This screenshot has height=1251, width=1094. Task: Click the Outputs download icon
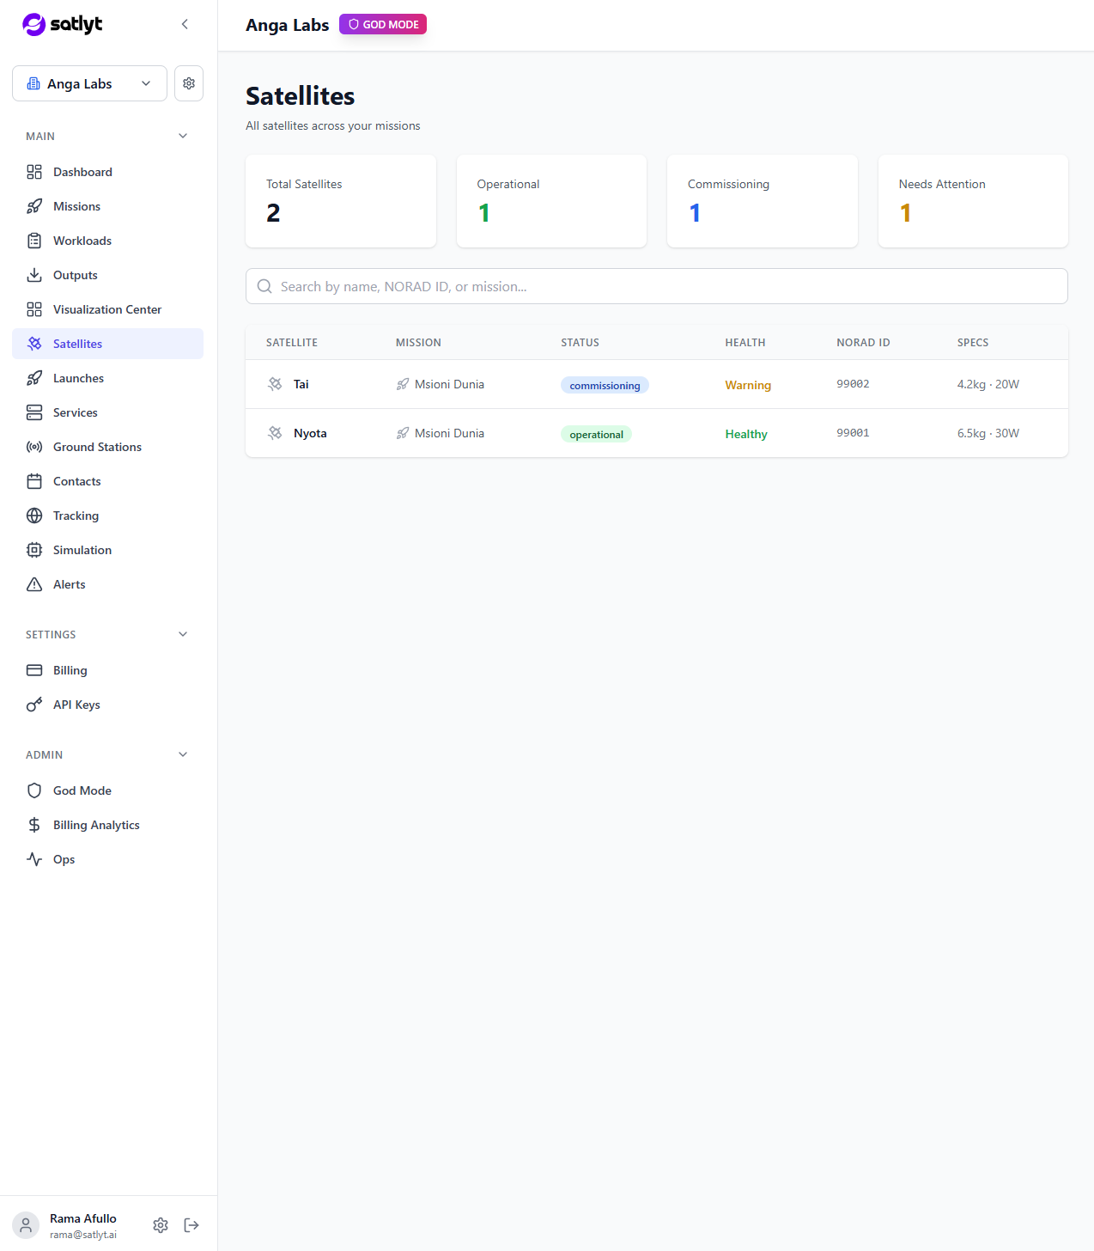click(x=34, y=275)
